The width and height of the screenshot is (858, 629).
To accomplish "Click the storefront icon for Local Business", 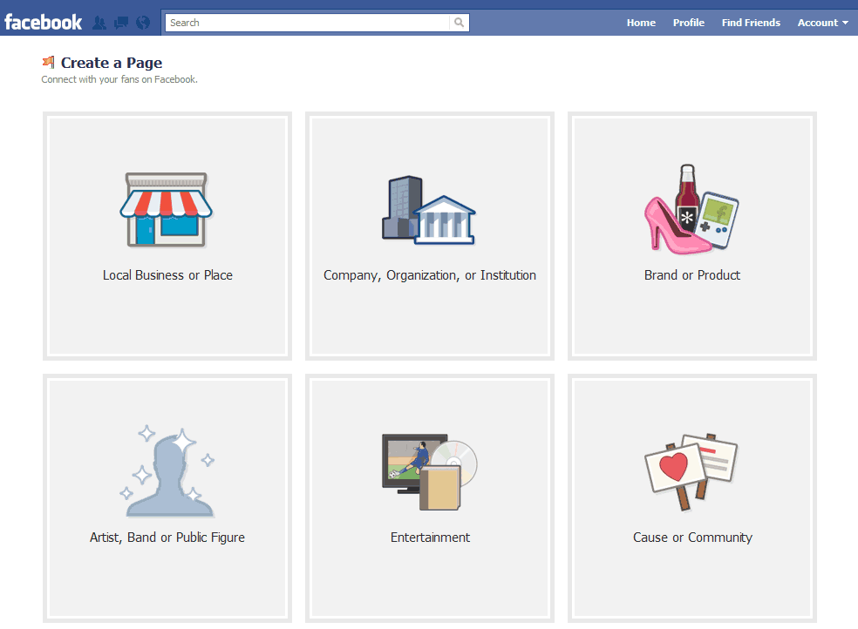I will pyautogui.click(x=167, y=210).
